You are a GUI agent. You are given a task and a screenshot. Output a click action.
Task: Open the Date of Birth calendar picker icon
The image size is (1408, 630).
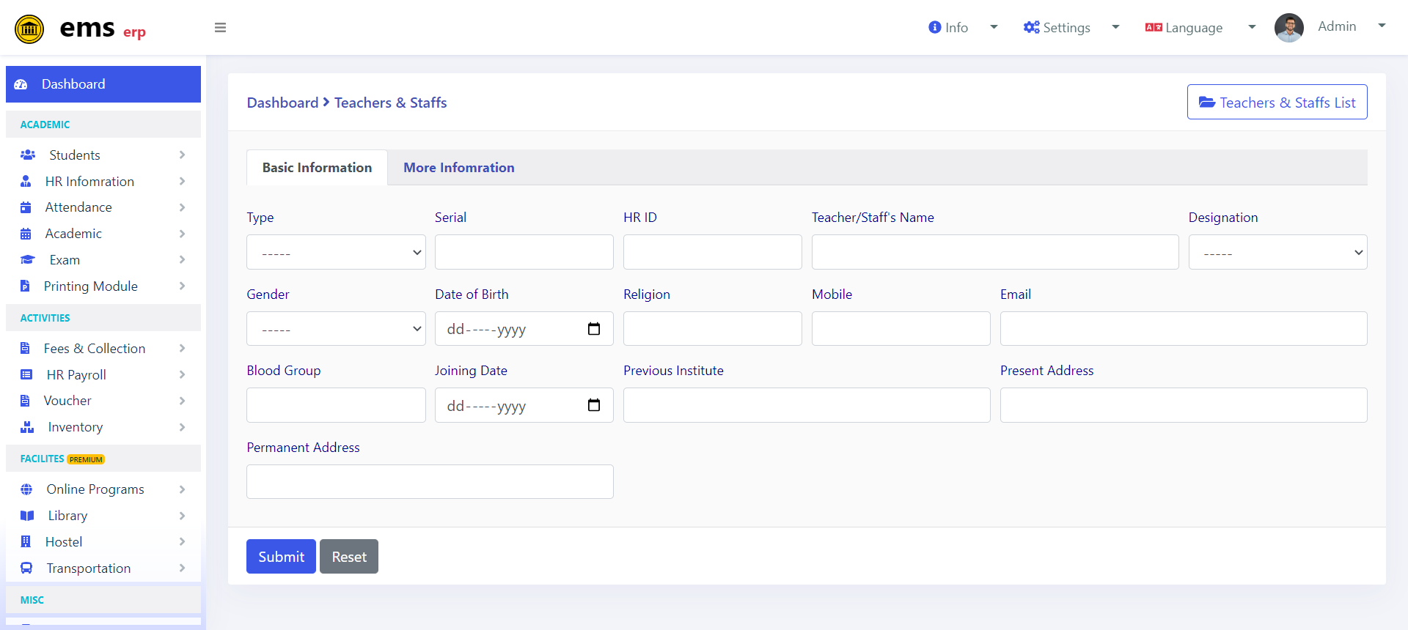(x=594, y=329)
